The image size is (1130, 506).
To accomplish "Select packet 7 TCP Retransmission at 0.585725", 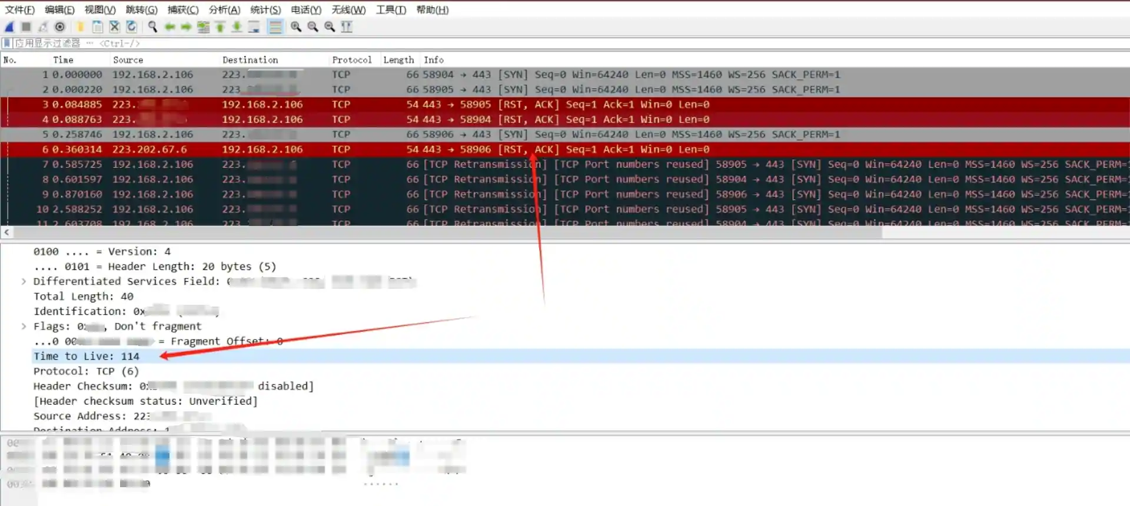I will click(x=565, y=164).
